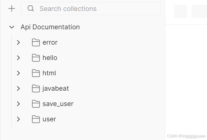Click the javabeat folder icon

point(36,88)
